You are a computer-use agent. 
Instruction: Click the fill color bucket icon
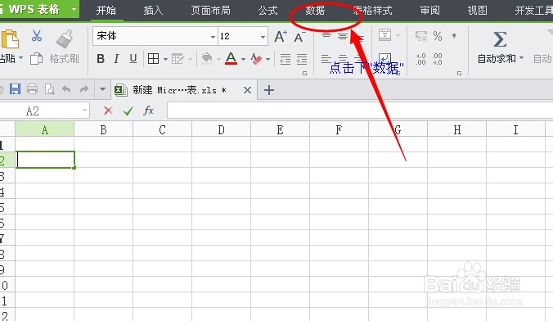click(207, 58)
